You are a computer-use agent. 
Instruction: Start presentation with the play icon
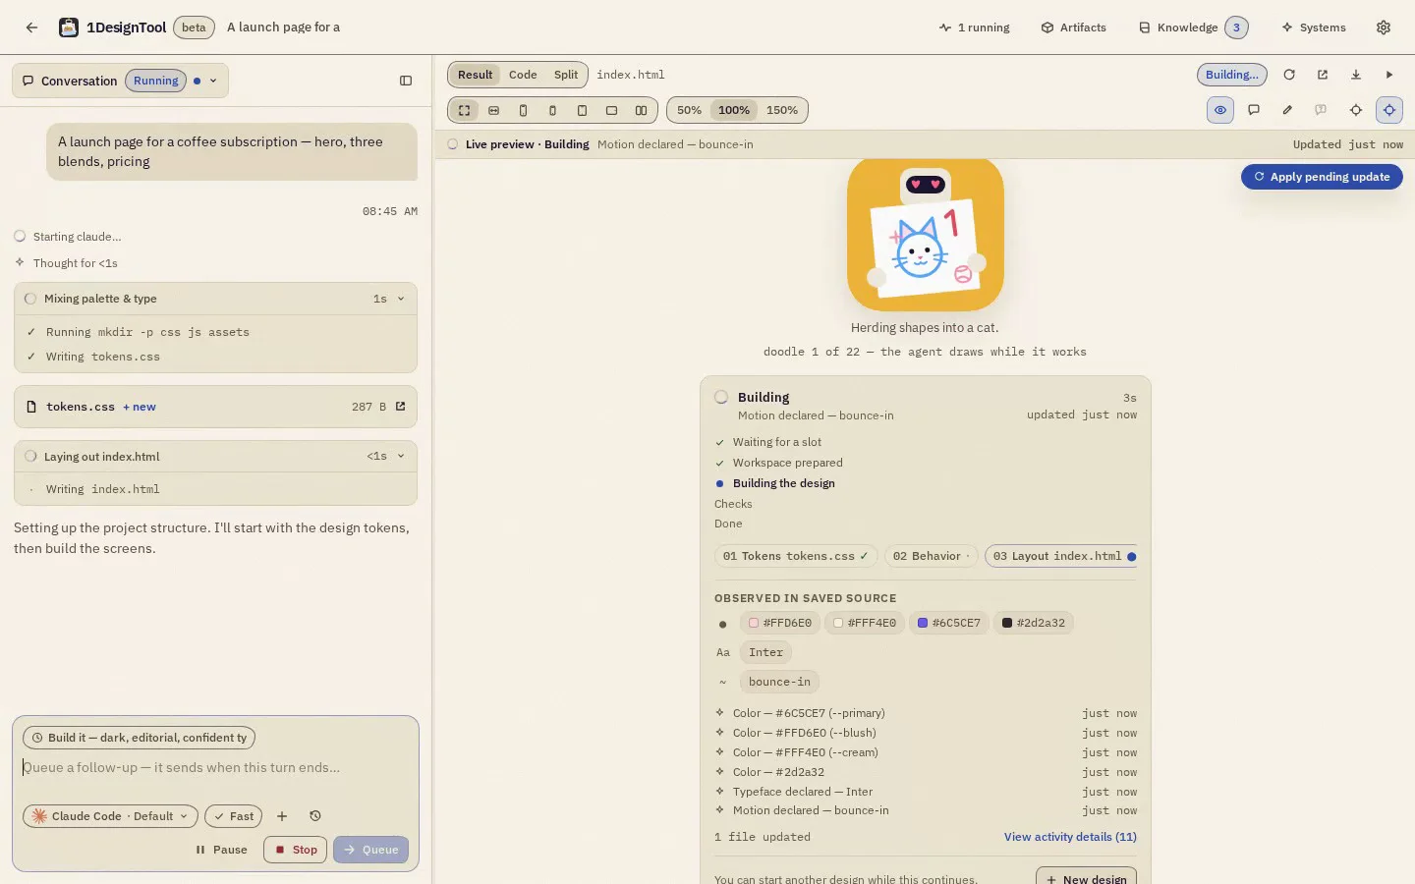[x=1389, y=75]
